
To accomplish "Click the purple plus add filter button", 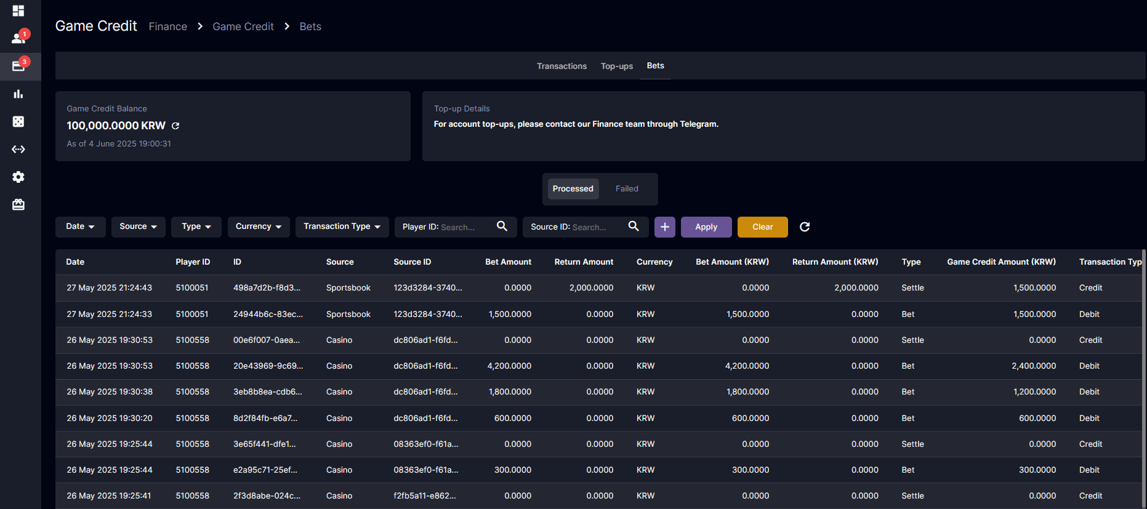I will pyautogui.click(x=665, y=227).
